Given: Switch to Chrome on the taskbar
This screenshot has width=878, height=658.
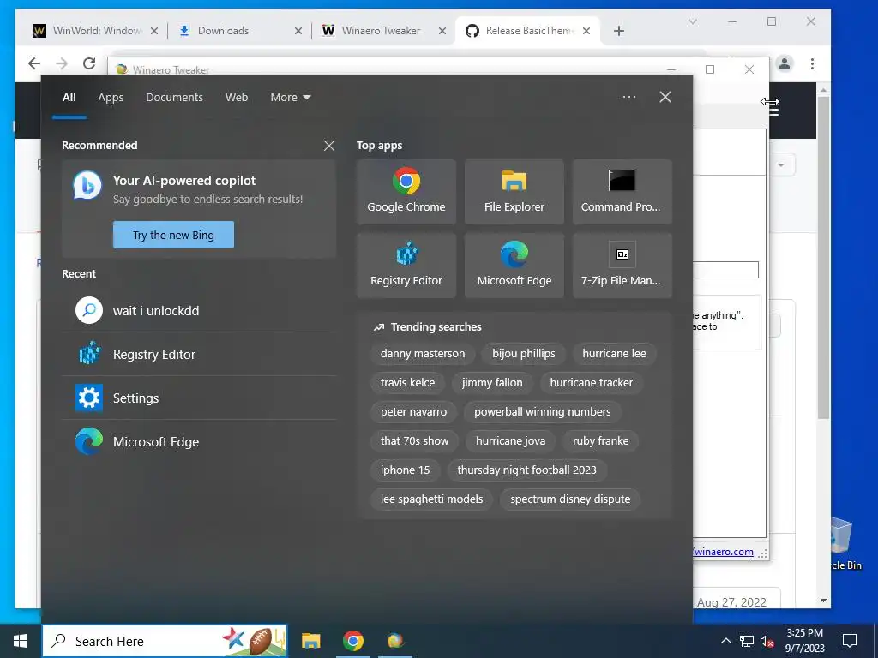Looking at the screenshot, I should (x=352, y=641).
